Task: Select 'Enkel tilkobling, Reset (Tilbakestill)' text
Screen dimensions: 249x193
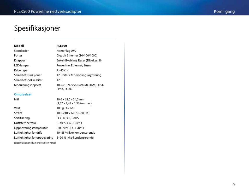Action: coord(79,60)
